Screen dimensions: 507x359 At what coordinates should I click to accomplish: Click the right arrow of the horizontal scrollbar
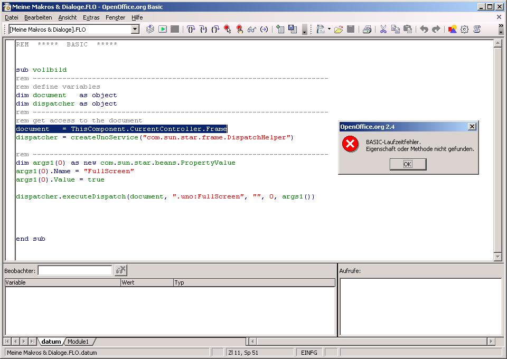(491, 341)
